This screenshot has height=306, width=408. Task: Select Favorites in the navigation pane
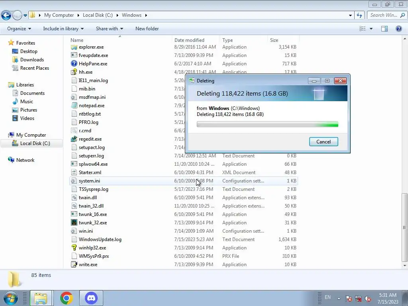(x=25, y=43)
